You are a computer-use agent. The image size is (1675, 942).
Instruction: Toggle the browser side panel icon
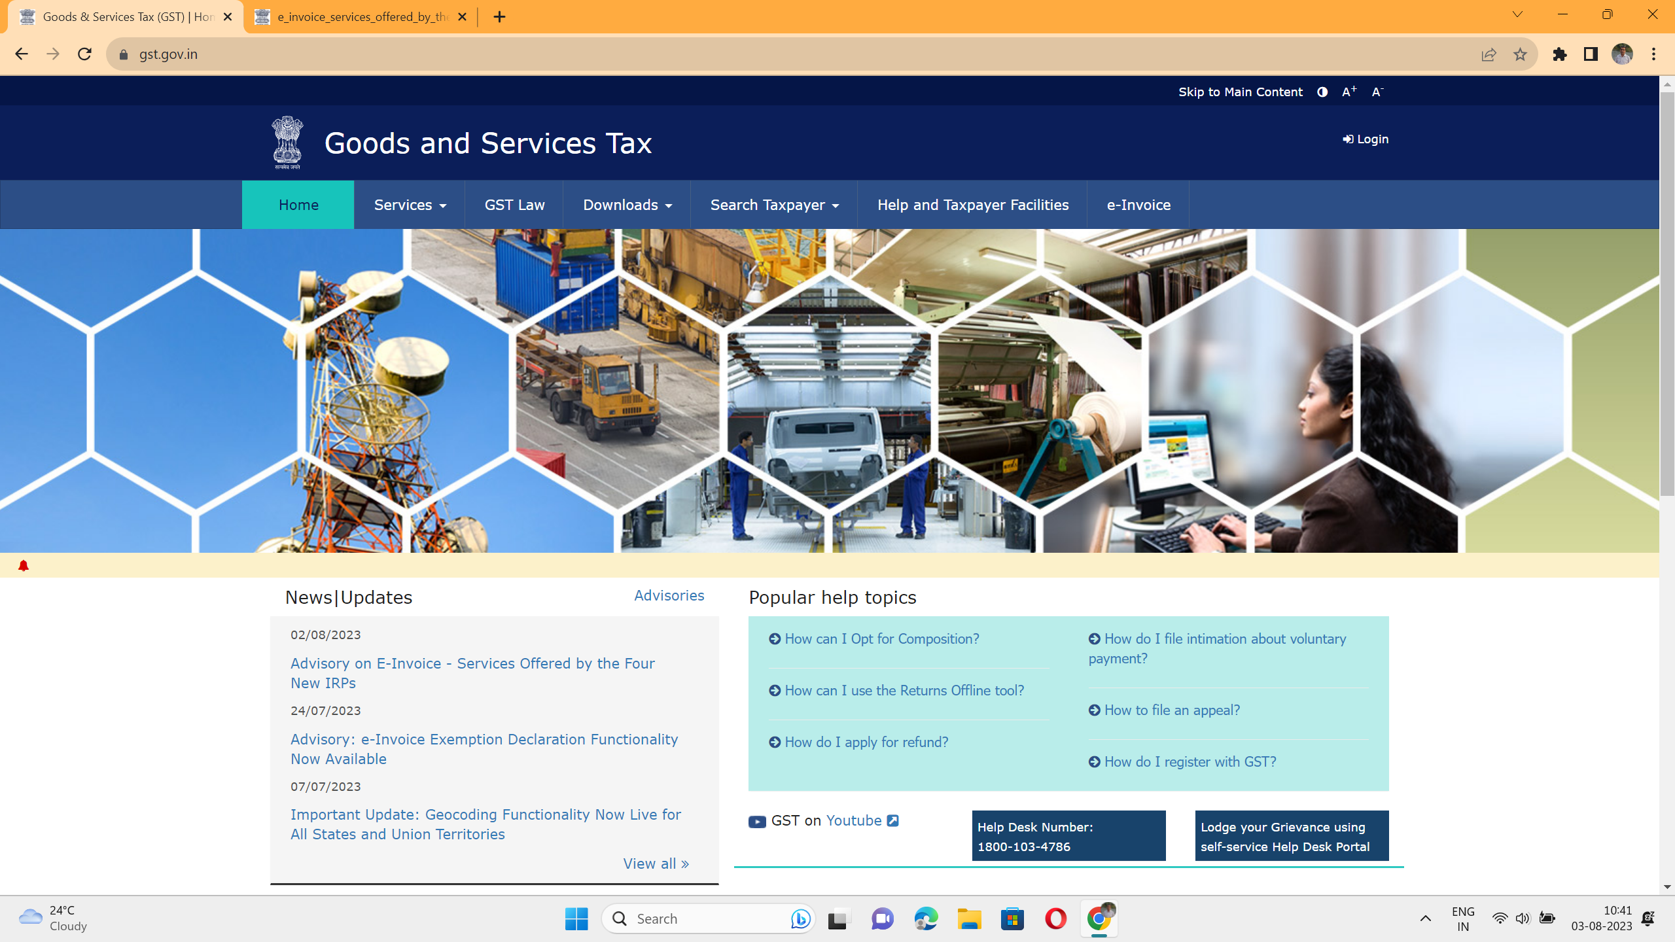(x=1591, y=54)
